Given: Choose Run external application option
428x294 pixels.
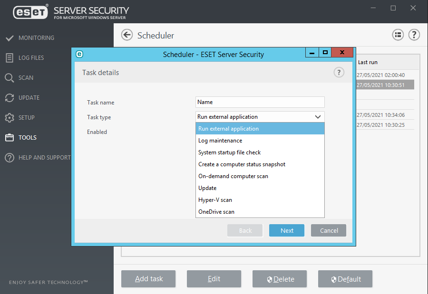Looking at the screenshot, I should pos(260,128).
